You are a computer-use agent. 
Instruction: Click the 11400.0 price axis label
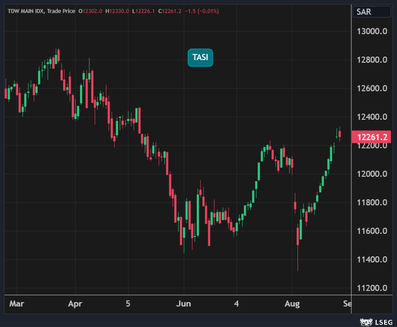coord(371,260)
